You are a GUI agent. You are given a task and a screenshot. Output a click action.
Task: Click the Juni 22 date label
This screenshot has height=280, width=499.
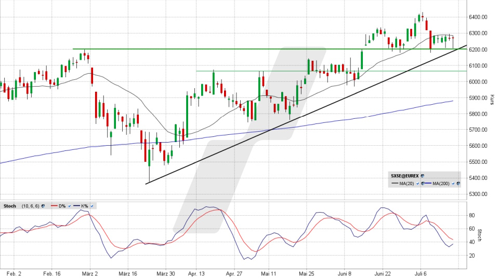pyautogui.click(x=382, y=274)
